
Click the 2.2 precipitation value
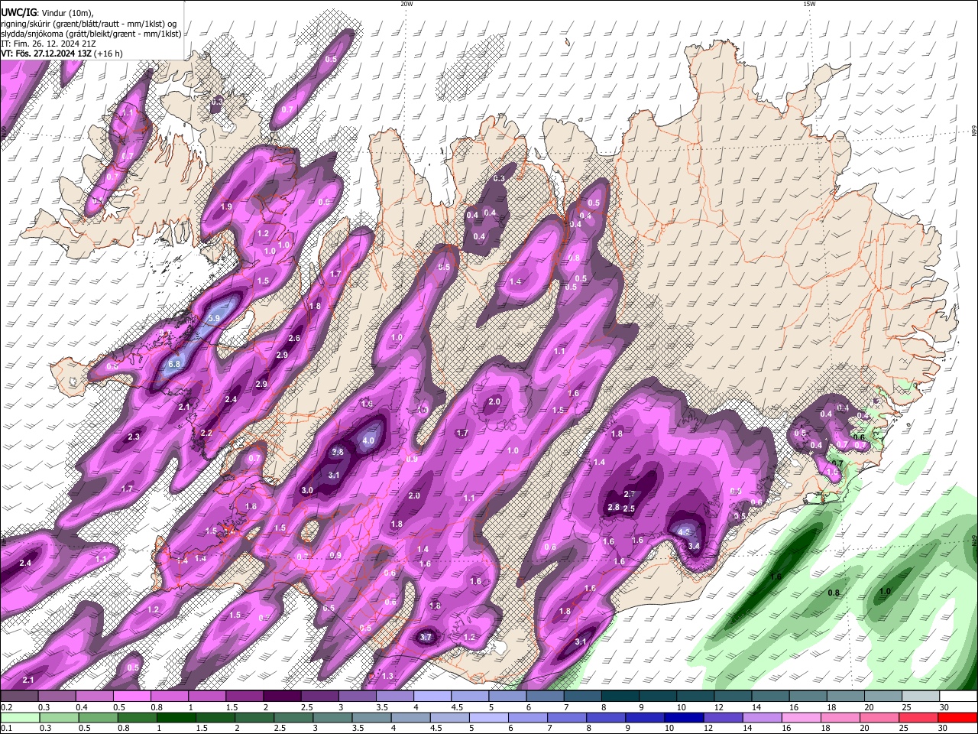coord(206,433)
